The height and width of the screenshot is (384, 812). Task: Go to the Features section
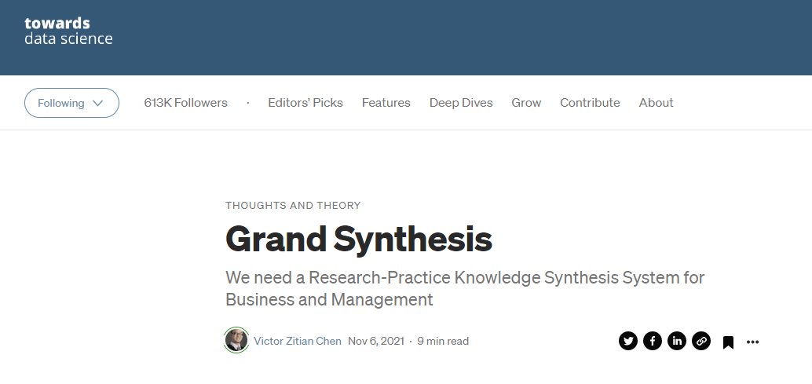click(386, 103)
